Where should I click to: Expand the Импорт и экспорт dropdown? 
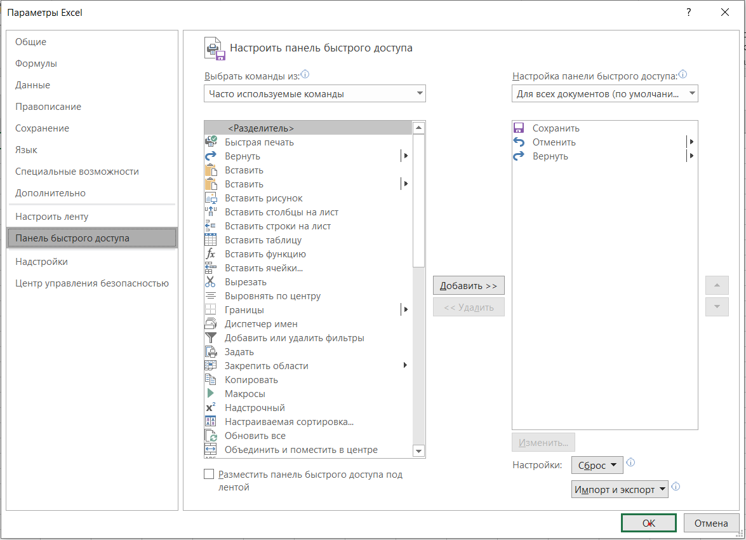pos(620,490)
